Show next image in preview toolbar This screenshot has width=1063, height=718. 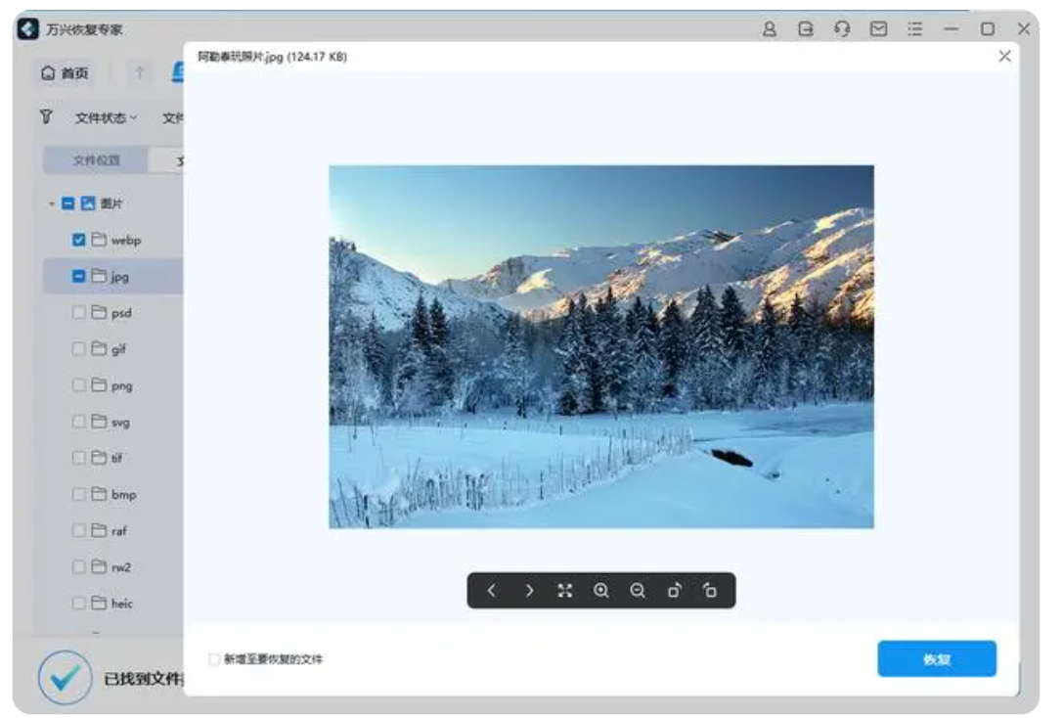(529, 591)
